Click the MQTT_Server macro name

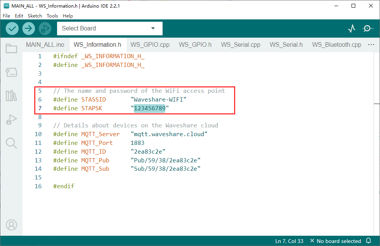tap(101, 134)
